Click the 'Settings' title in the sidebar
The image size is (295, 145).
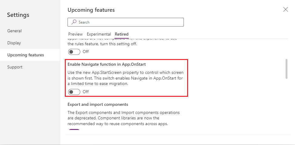[18, 15]
